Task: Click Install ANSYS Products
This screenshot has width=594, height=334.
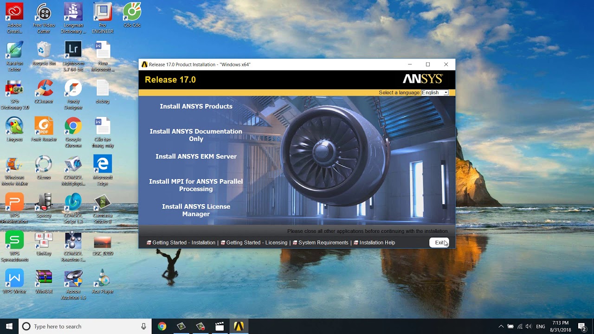Action: pyautogui.click(x=196, y=106)
